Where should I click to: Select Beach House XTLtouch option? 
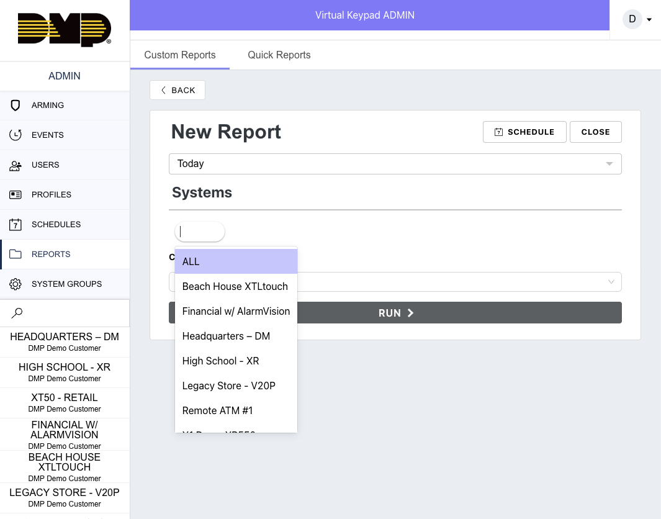coord(236,286)
